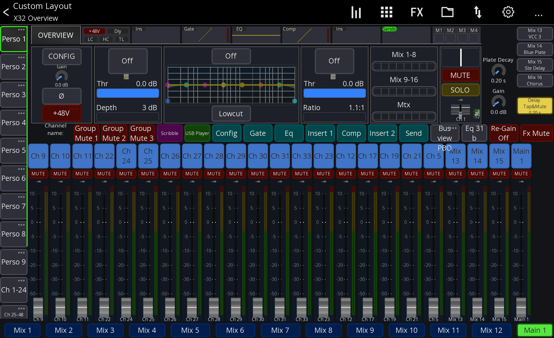
Task: Go back using the back arrow
Action: coord(6,12)
